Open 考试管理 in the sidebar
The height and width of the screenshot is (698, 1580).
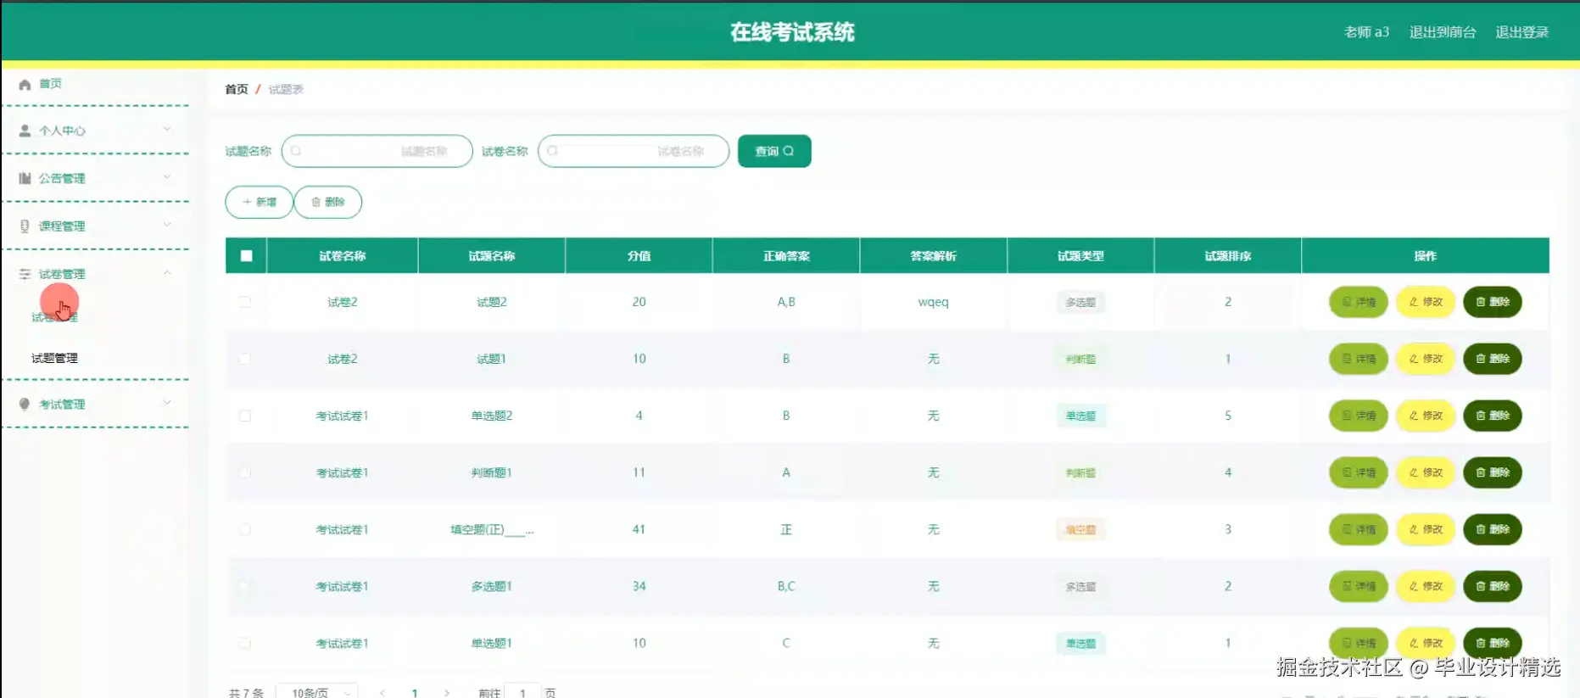[x=62, y=405]
